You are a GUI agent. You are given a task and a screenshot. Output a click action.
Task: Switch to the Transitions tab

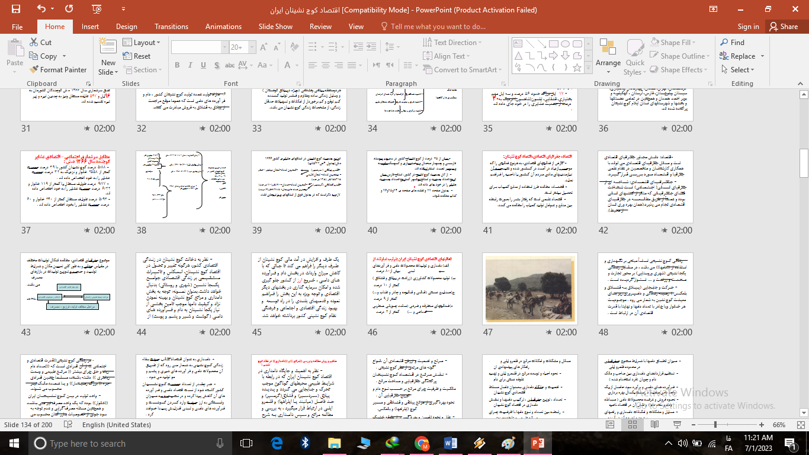(x=171, y=27)
